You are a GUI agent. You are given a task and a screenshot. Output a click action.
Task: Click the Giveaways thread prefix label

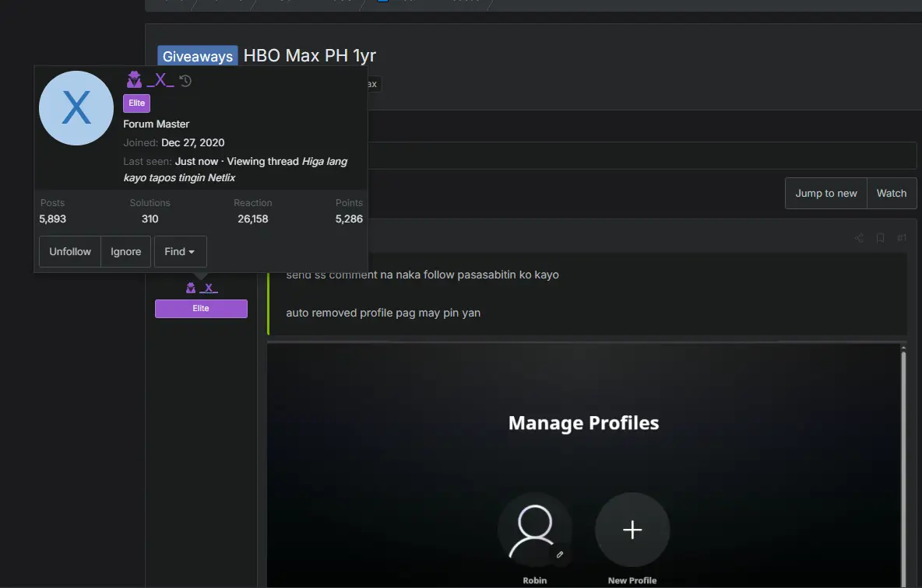198,57
